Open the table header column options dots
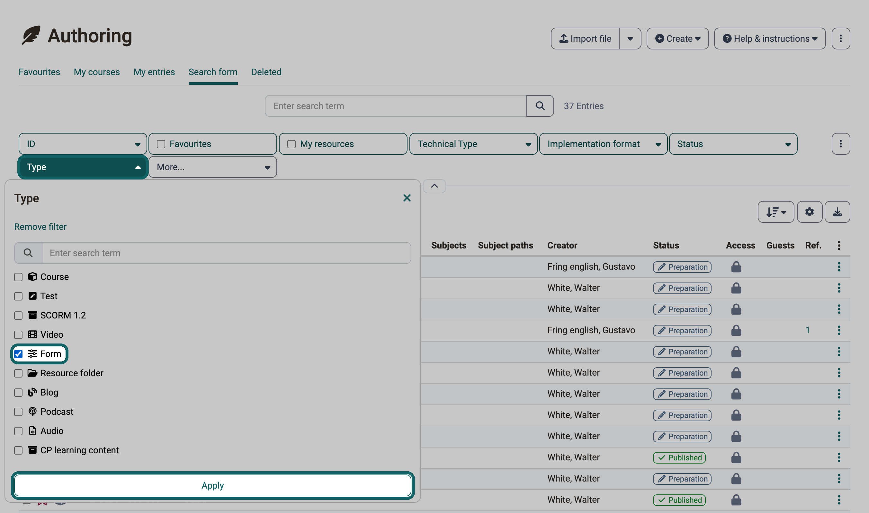 (839, 246)
